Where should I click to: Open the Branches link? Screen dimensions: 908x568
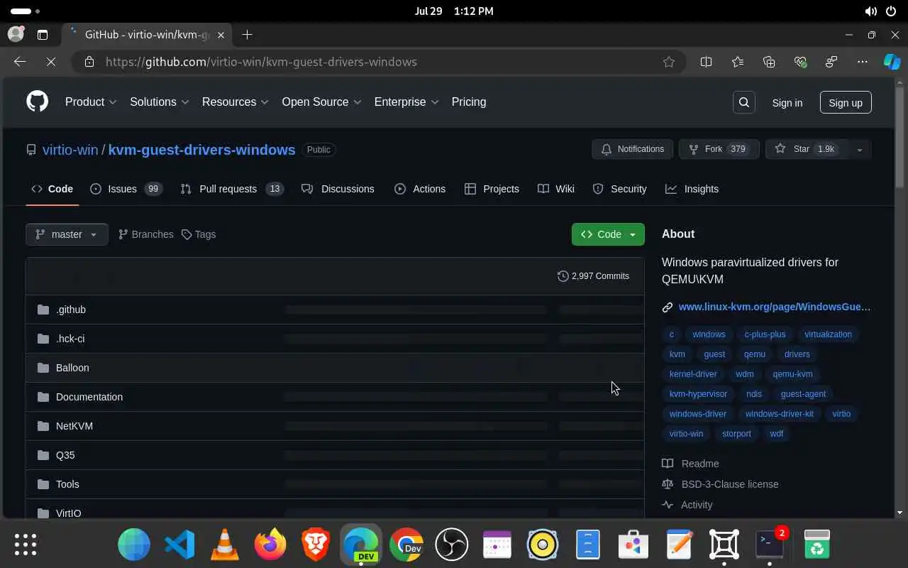tap(145, 234)
